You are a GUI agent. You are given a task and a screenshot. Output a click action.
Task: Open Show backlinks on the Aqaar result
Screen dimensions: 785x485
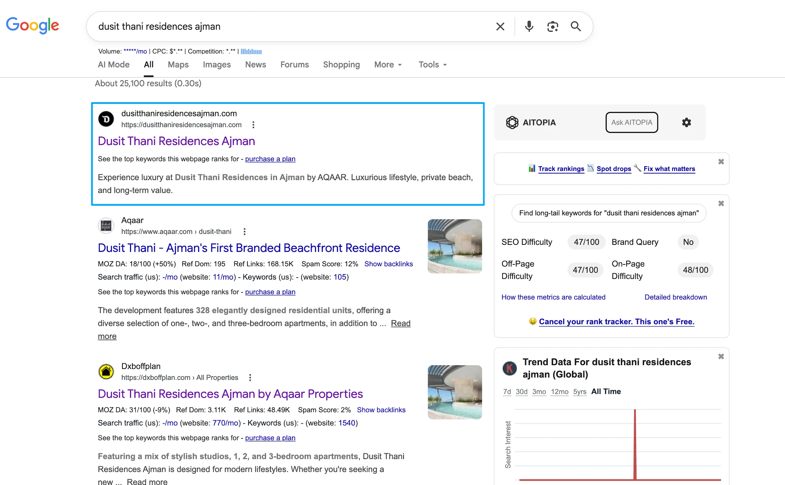(389, 264)
